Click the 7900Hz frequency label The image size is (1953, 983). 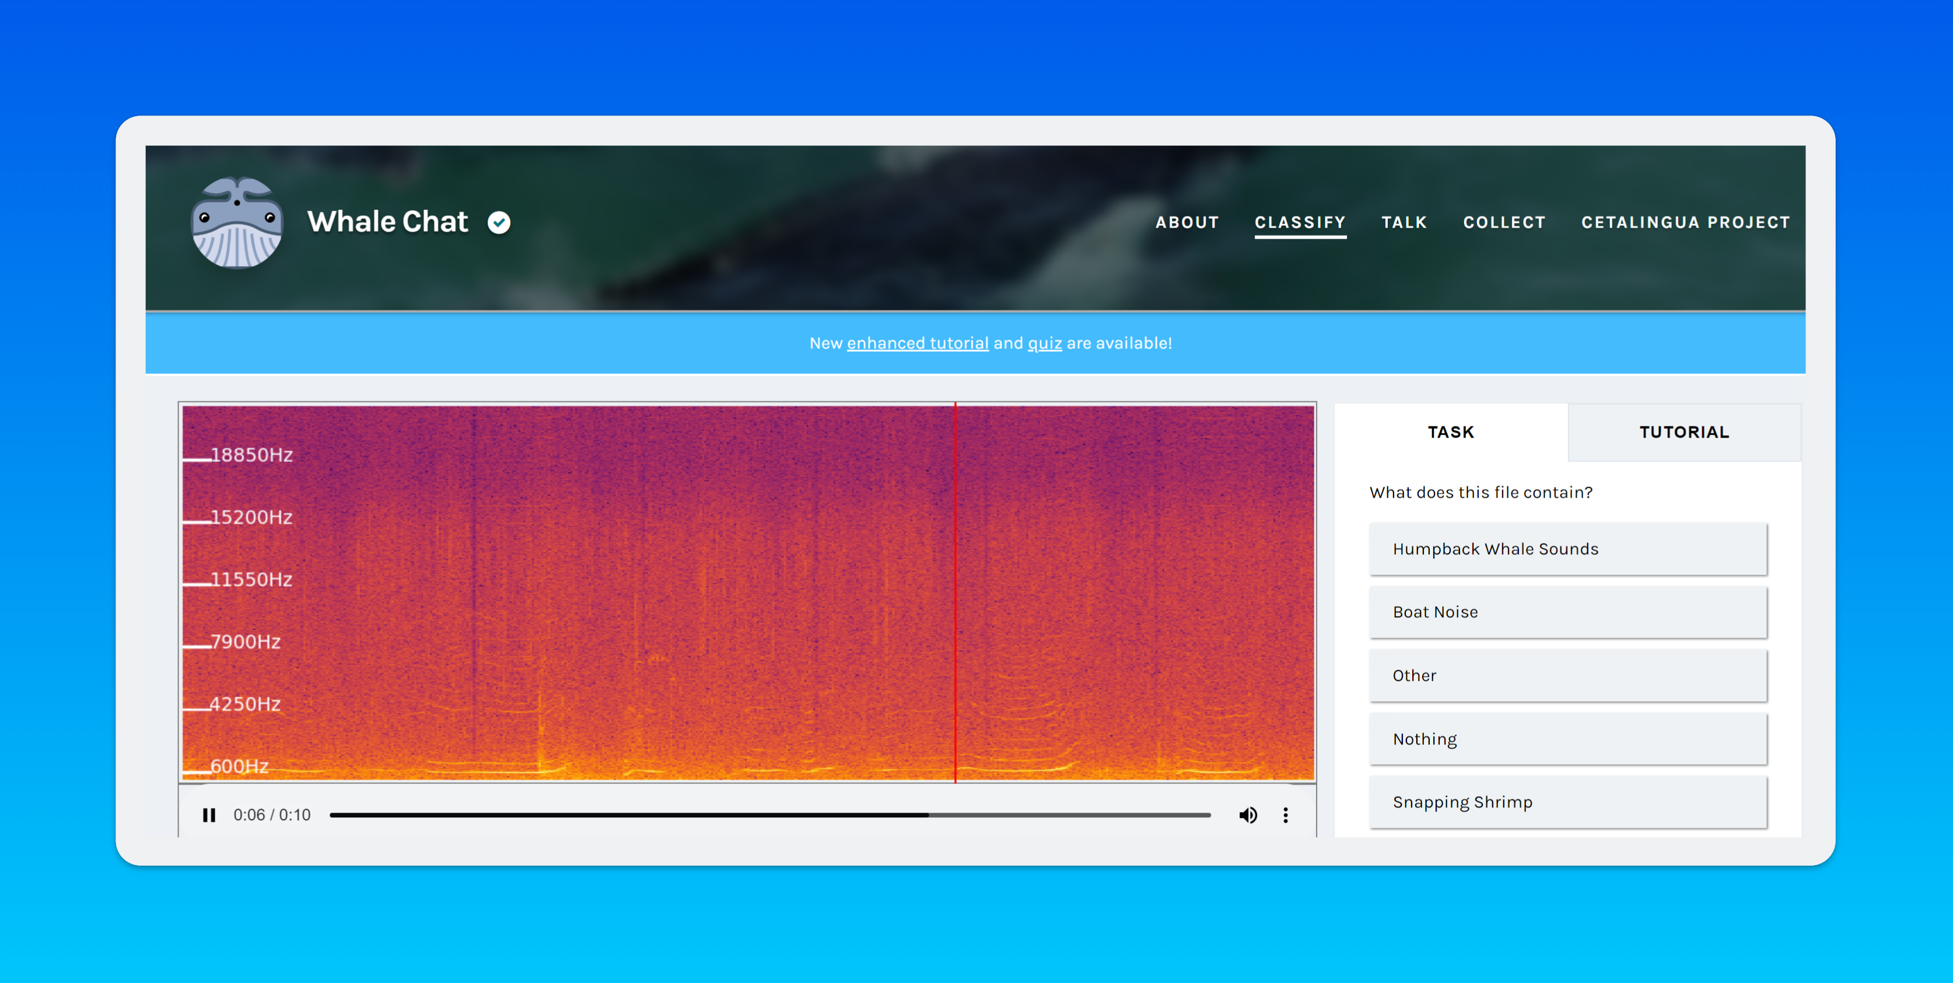246,641
